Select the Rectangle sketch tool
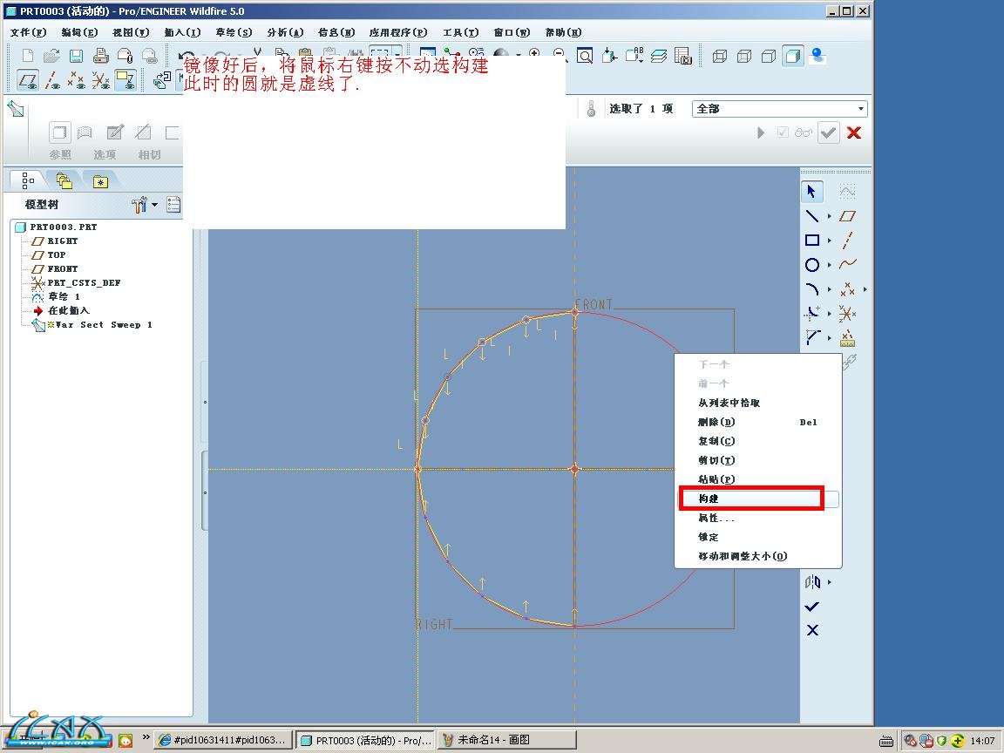The image size is (1004, 753). 812,241
